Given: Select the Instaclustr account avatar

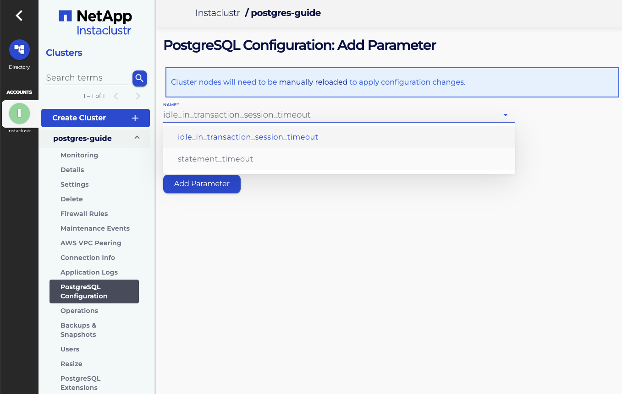Looking at the screenshot, I should [x=19, y=113].
